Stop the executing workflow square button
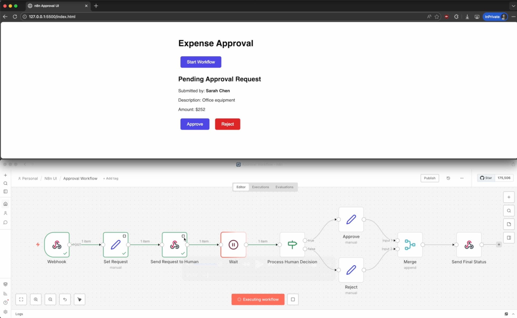 [x=293, y=299]
